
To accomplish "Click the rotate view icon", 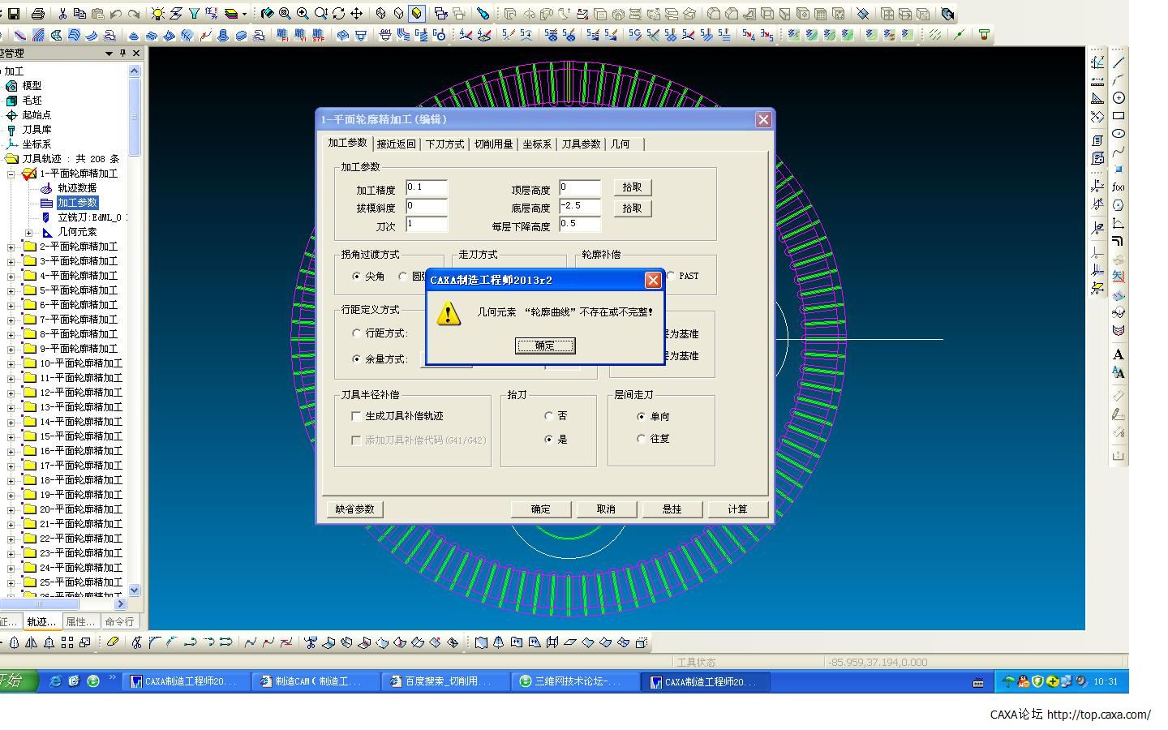I will click(338, 14).
